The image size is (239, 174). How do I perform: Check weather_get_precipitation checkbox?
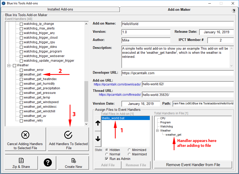[21, 88]
